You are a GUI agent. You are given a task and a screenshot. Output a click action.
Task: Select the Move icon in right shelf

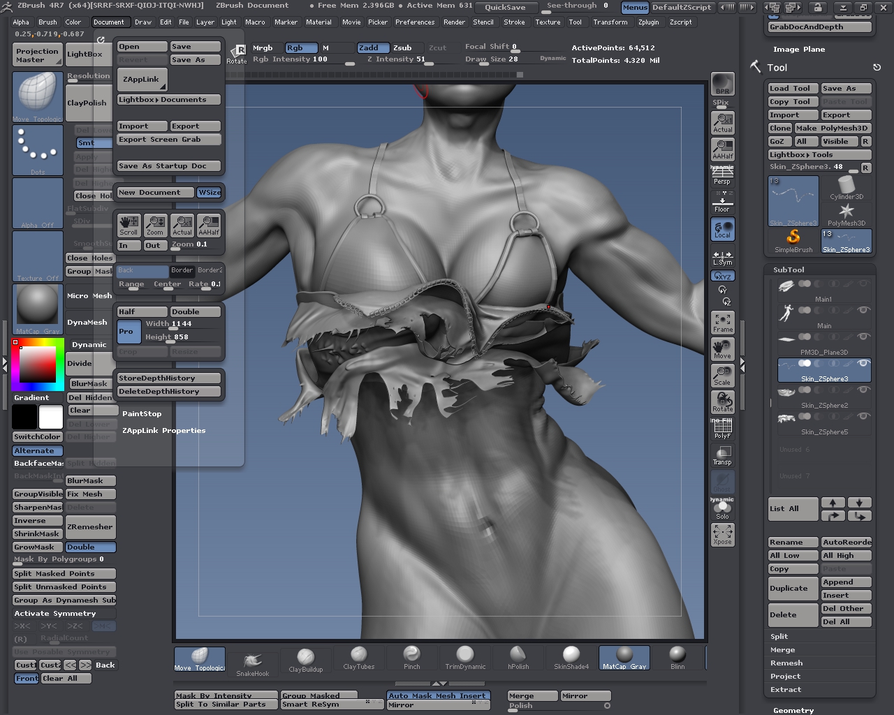coord(722,349)
